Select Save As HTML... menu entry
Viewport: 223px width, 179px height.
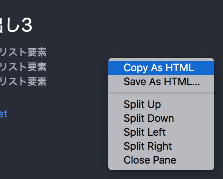(162, 81)
